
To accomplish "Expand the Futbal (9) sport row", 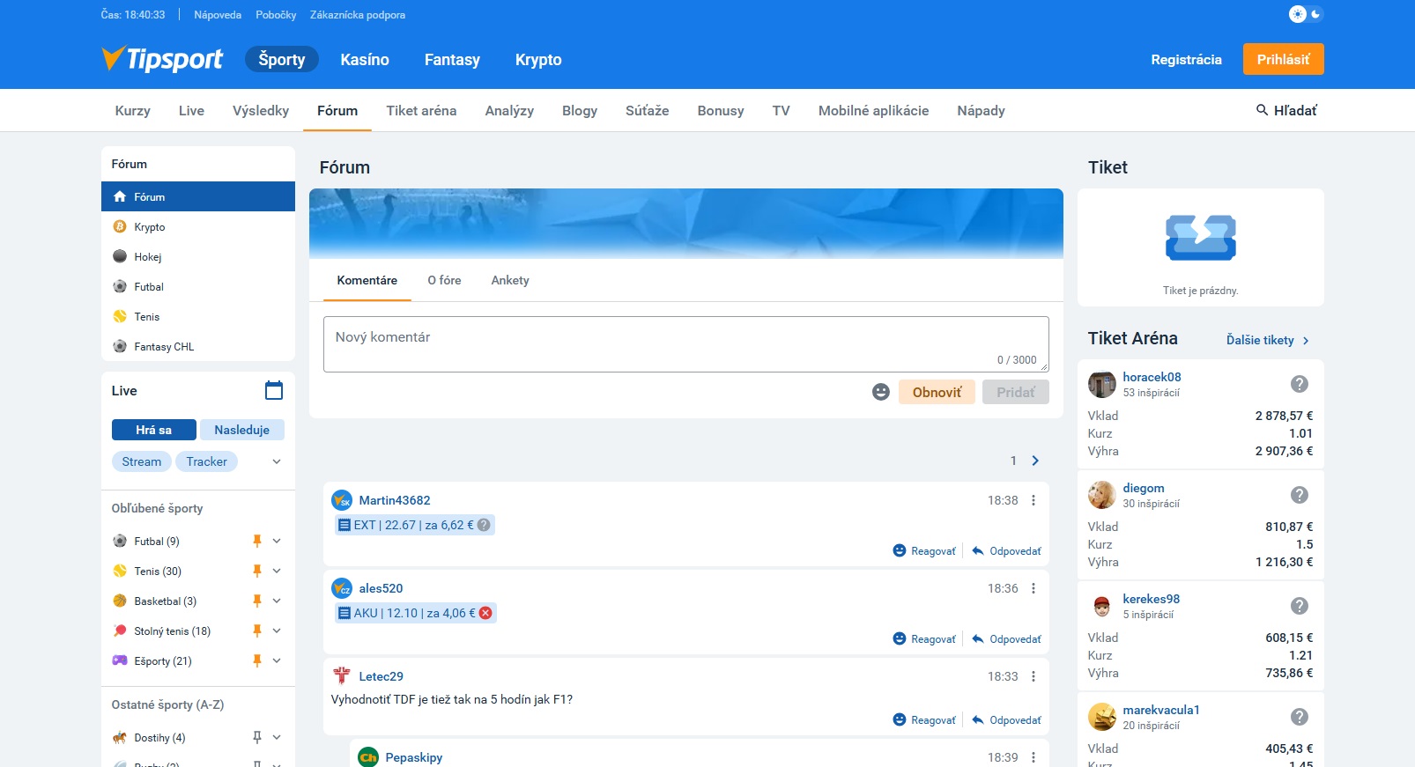I will [x=277, y=541].
